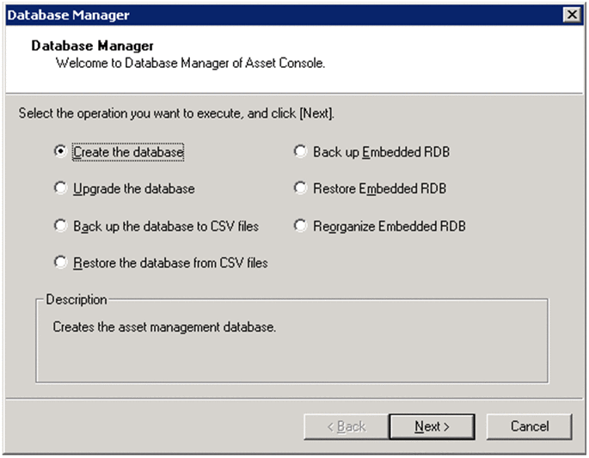Select the Reorganize Embedded RDB option
This screenshot has width=589, height=458.
point(389,226)
